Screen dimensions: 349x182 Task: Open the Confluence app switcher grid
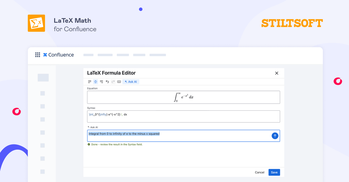pos(38,55)
